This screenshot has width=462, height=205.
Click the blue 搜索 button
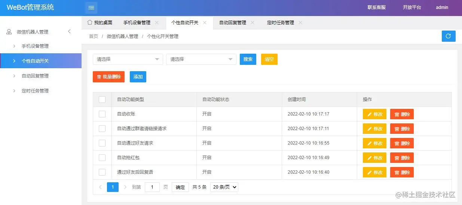(x=248, y=59)
